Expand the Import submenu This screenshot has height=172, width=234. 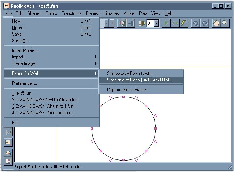51,57
